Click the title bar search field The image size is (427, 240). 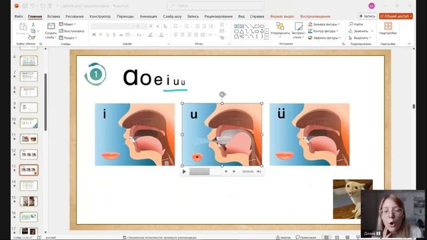point(216,5)
